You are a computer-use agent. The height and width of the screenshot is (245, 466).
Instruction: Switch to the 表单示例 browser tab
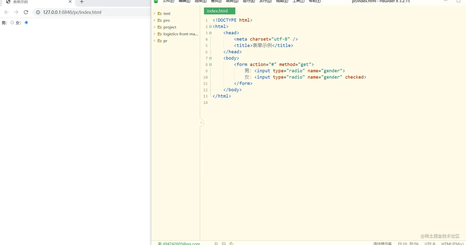pyautogui.click(x=38, y=2)
